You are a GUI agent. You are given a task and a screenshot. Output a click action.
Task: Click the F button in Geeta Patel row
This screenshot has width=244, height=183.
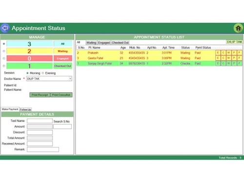click(239, 58)
